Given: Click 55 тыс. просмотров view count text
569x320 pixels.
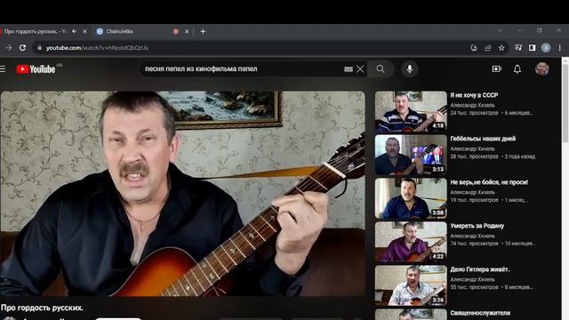Looking at the screenshot, I should pyautogui.click(x=474, y=287).
